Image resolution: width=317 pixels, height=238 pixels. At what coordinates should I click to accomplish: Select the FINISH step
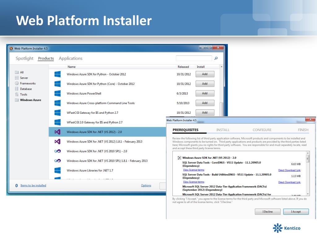[303, 130]
